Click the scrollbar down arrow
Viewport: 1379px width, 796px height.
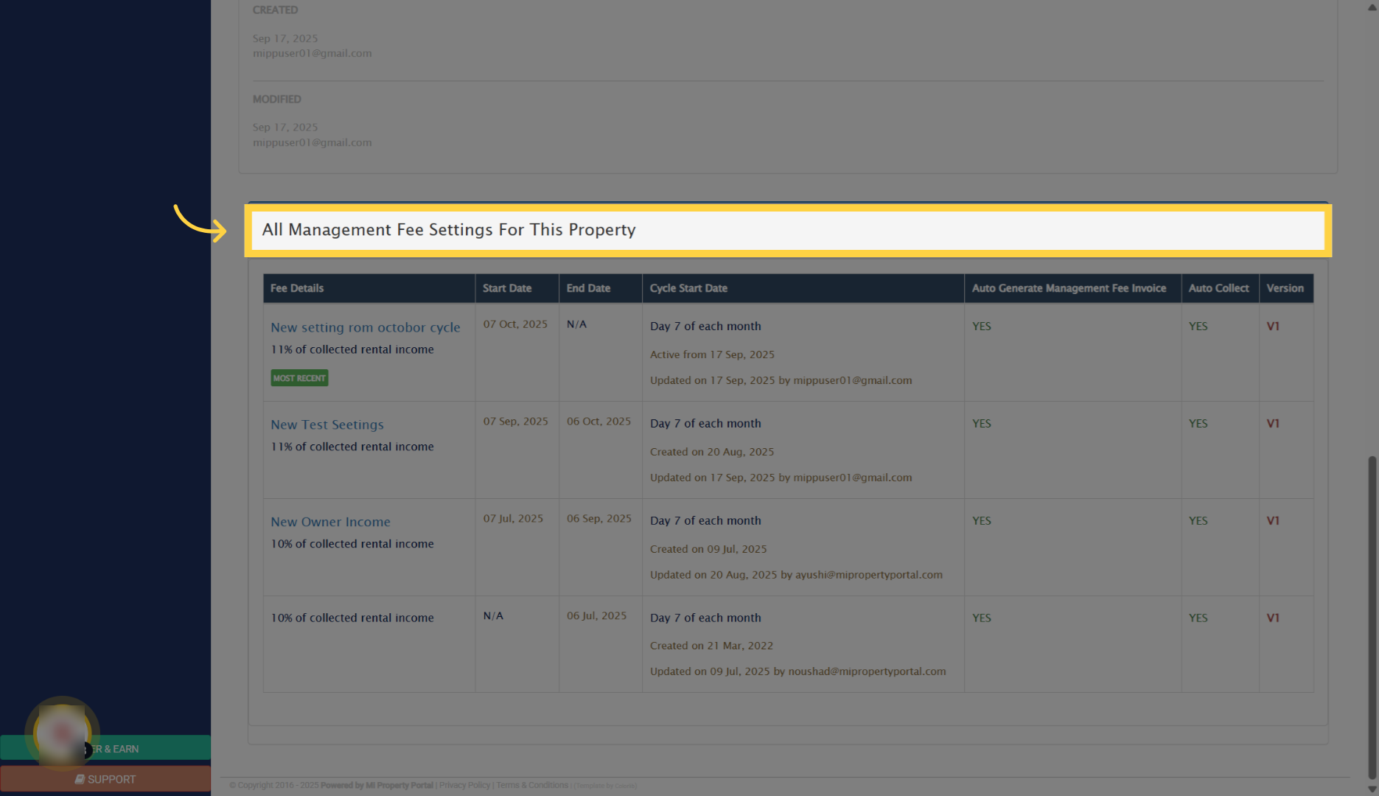(1372, 789)
